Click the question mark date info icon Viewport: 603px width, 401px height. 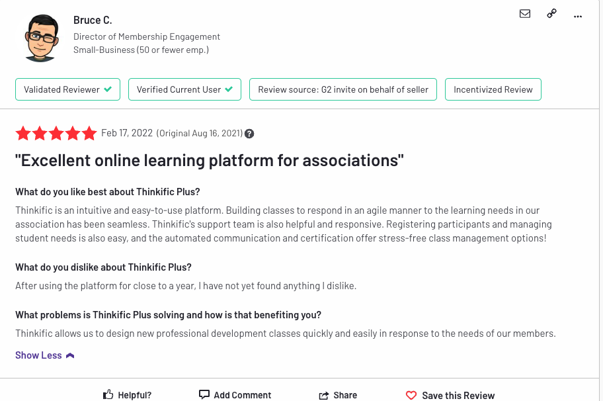click(249, 134)
